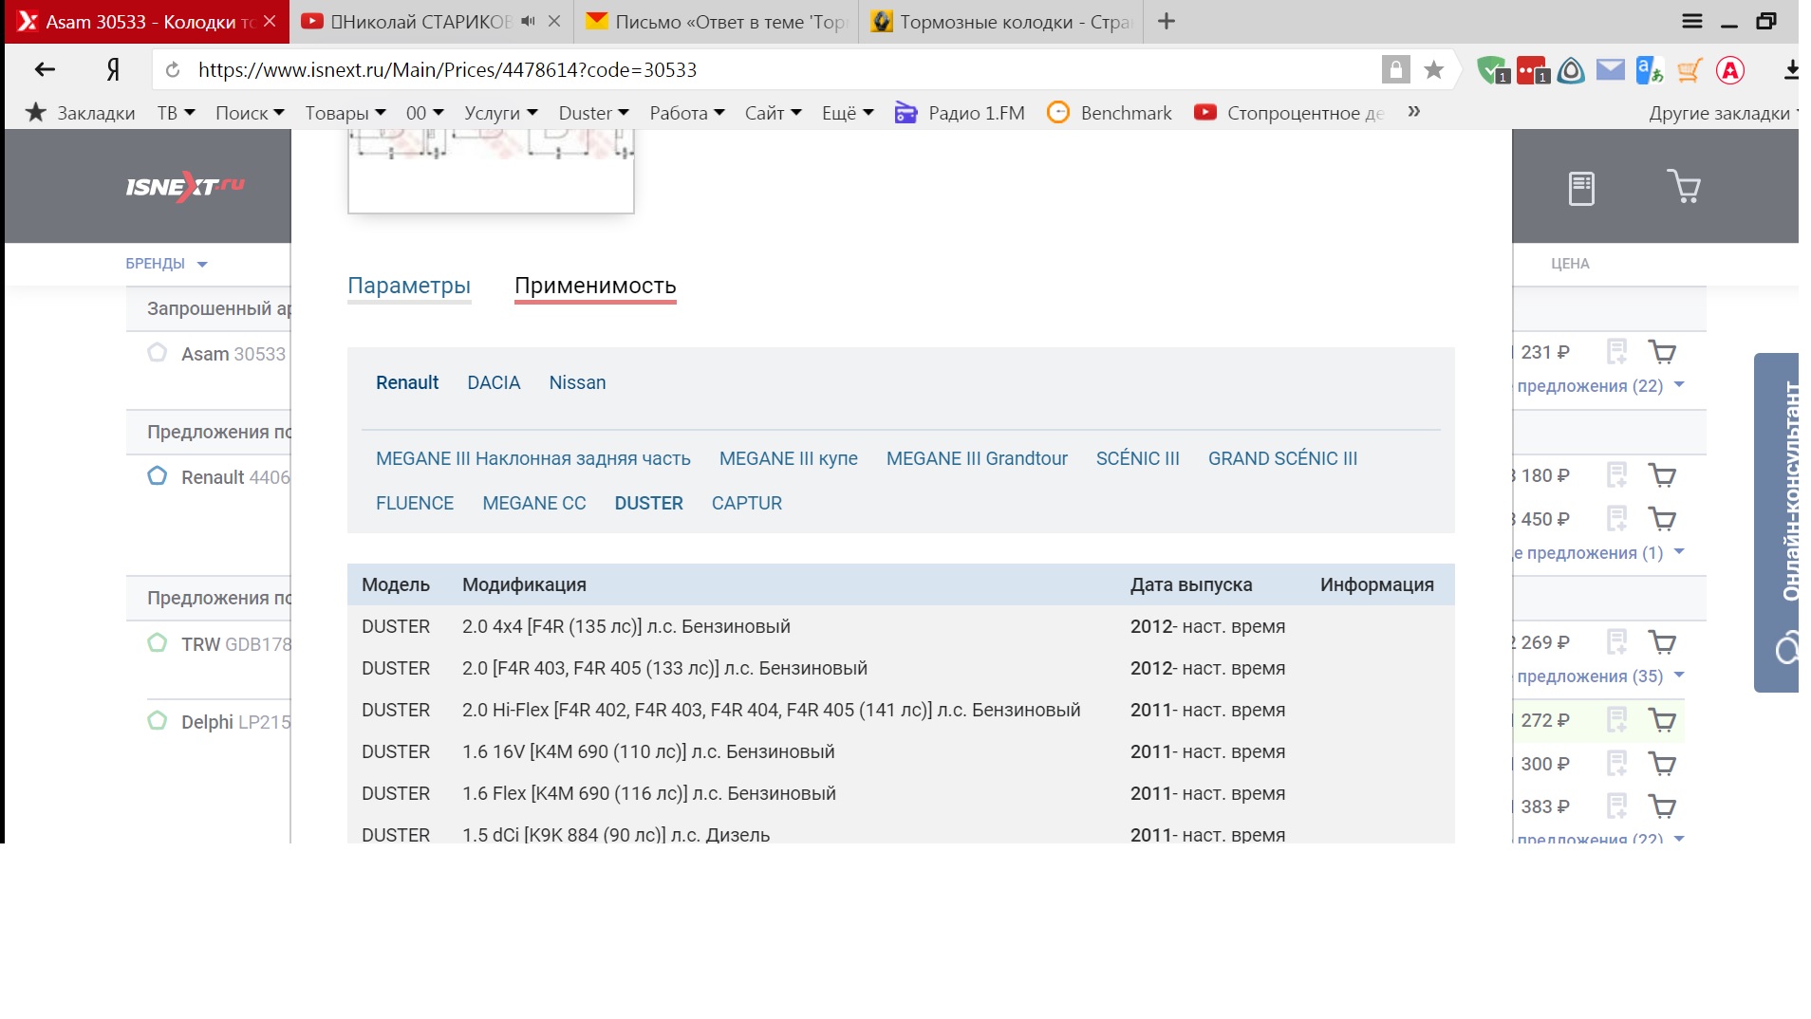The height and width of the screenshot is (1019, 1811).
Task: Choose the FLUENCE model
Action: (415, 503)
